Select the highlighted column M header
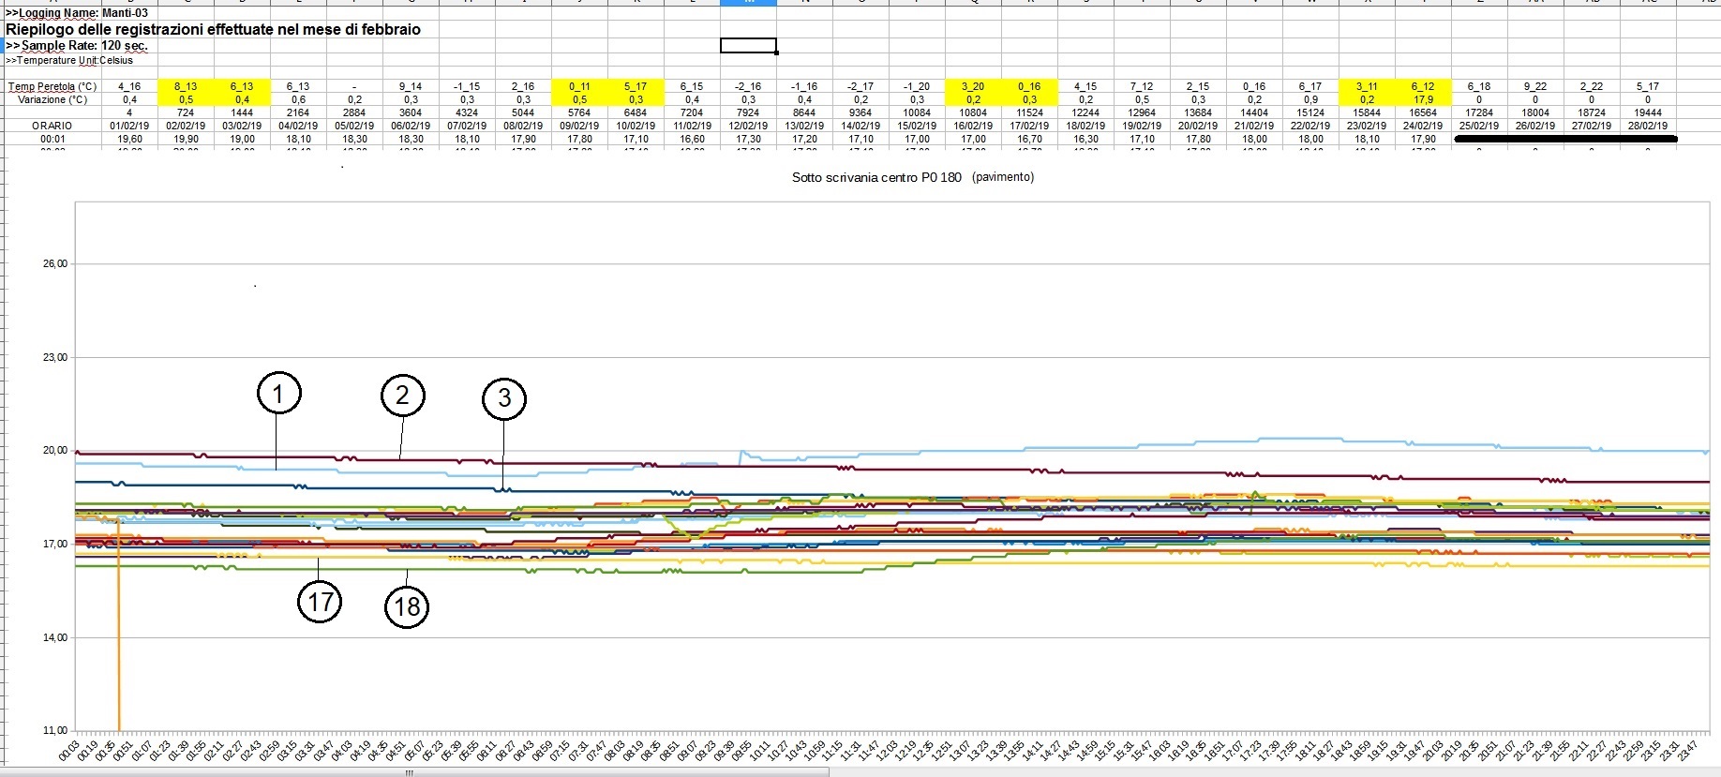The image size is (1721, 777). point(748,3)
